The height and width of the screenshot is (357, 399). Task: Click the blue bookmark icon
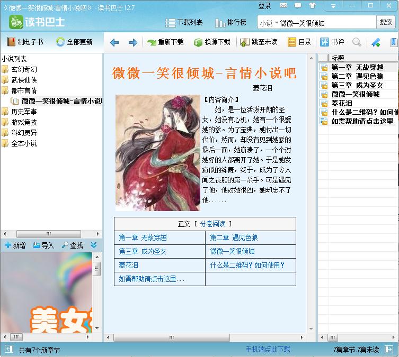[394, 42]
